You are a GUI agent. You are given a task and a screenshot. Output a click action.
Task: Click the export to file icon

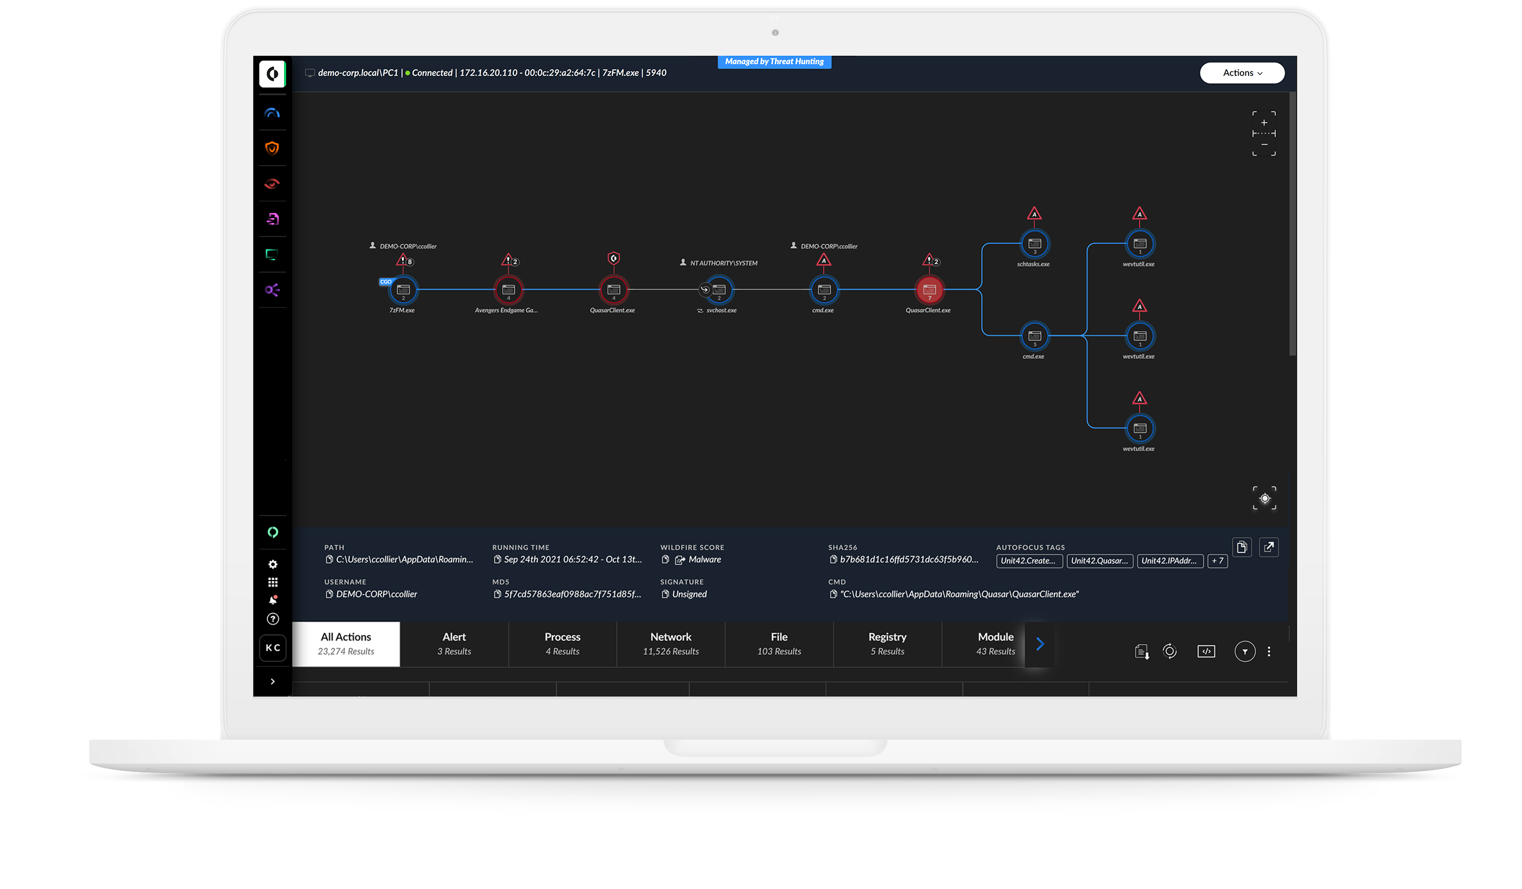click(1141, 651)
